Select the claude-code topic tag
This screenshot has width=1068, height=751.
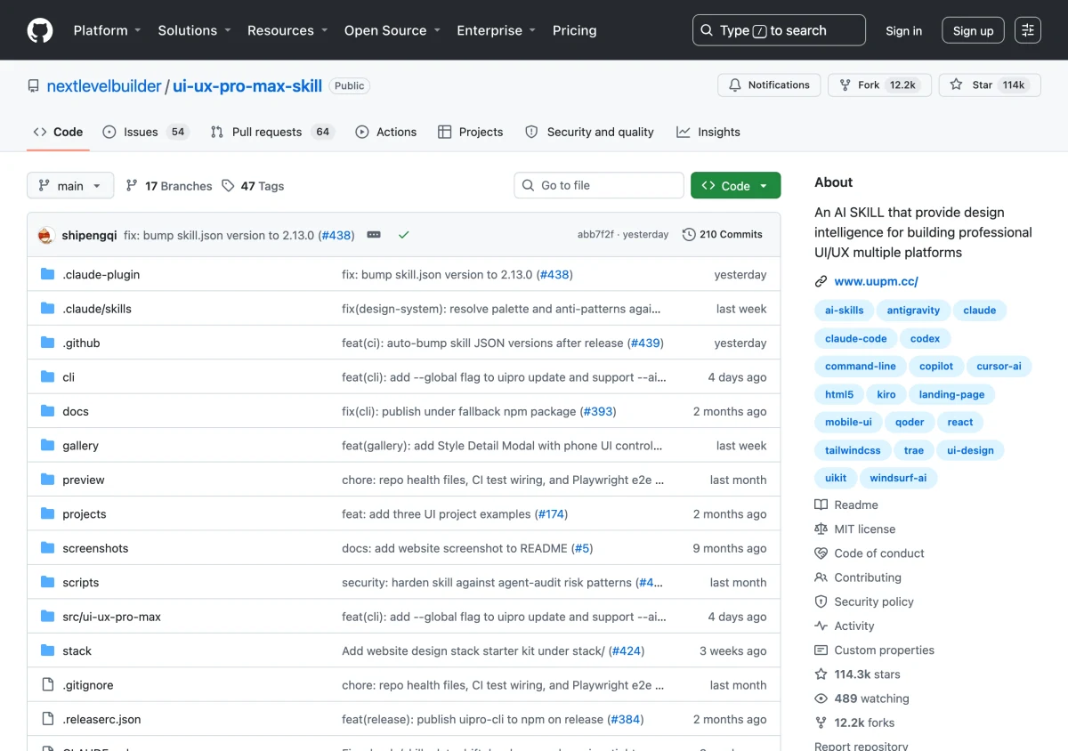pyautogui.click(x=855, y=338)
